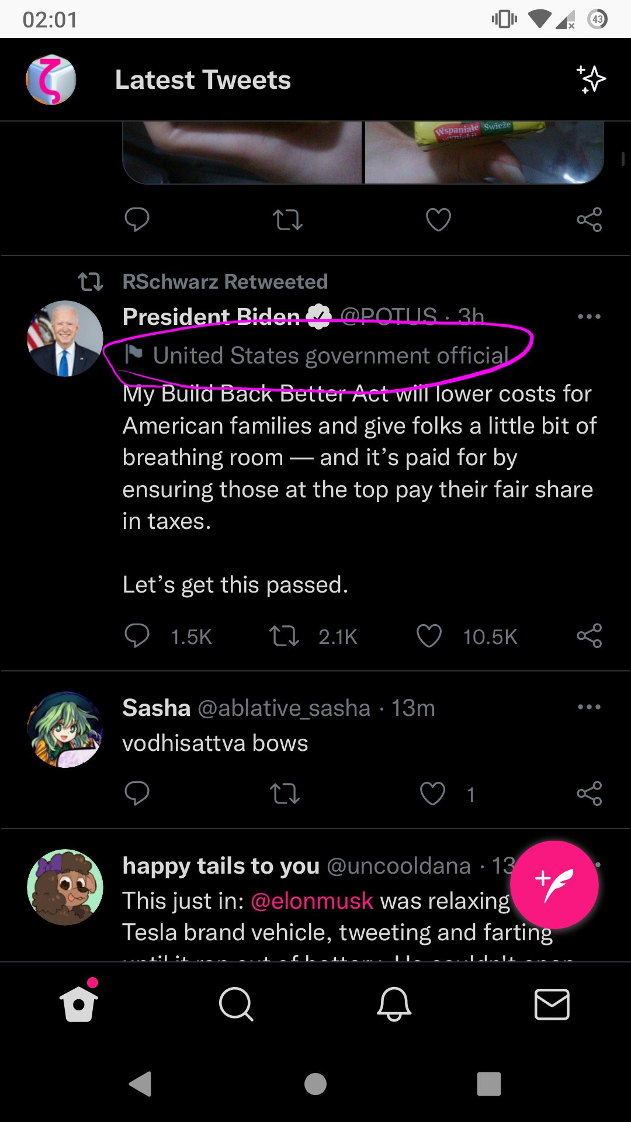
Task: Like President Biden's tweet
Action: [x=429, y=636]
